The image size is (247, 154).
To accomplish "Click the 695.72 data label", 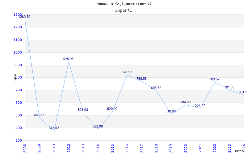I will point(156,88).
